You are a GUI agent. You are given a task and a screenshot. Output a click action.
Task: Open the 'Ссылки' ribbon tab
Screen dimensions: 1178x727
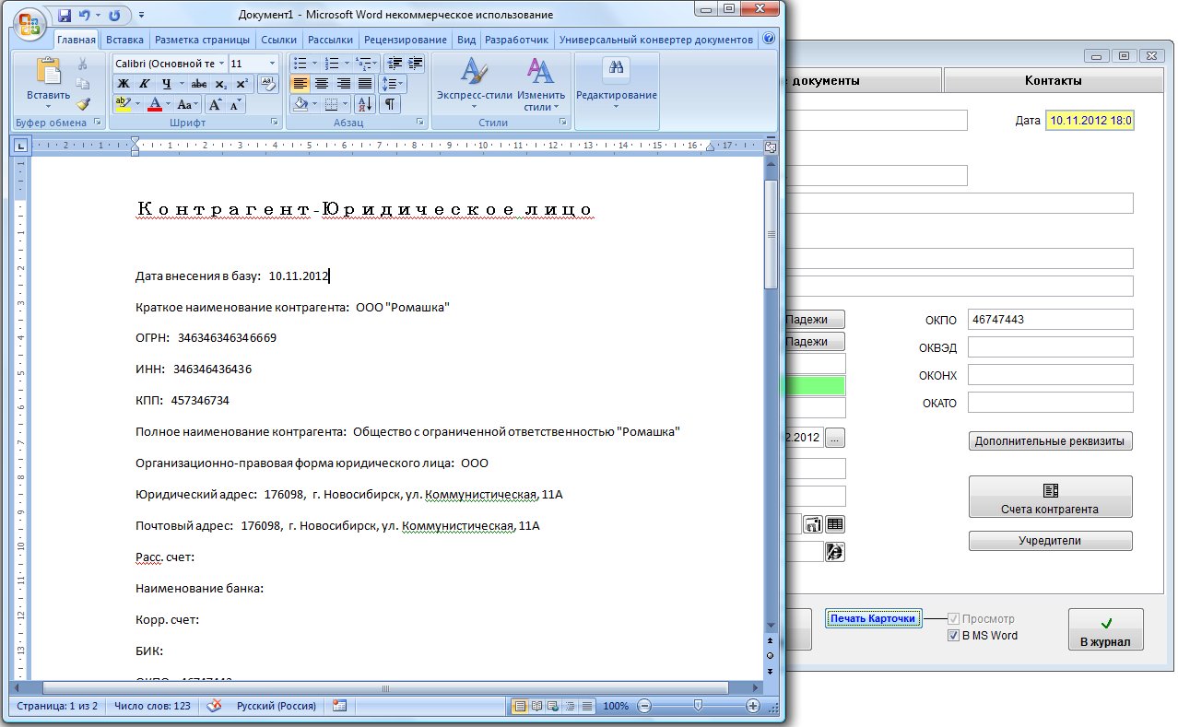278,40
